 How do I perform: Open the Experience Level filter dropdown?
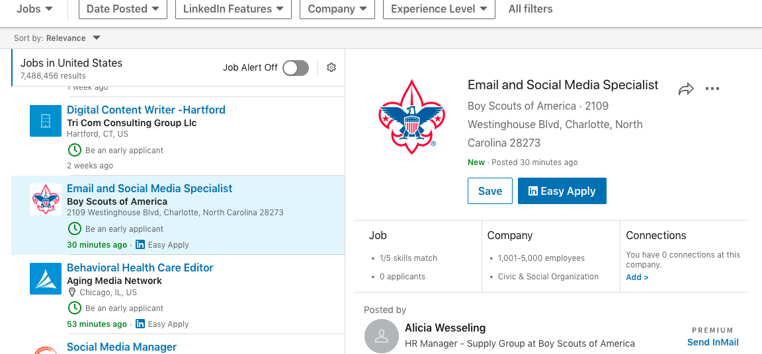pos(439,9)
